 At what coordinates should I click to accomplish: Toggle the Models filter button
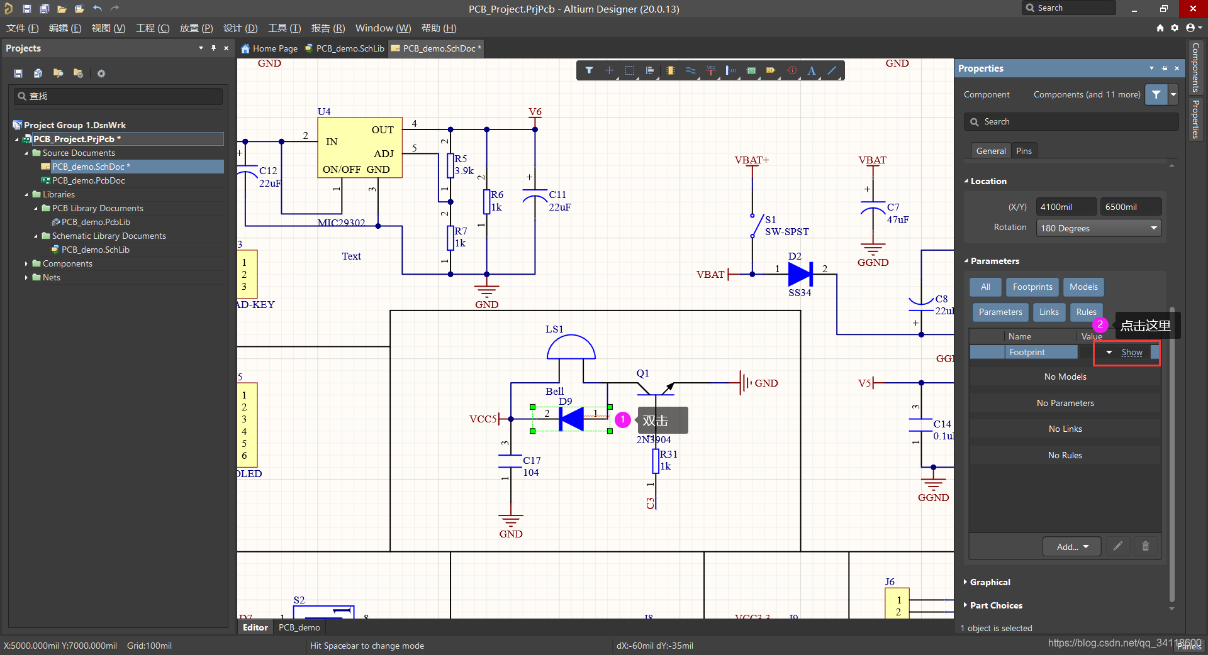[1083, 287]
